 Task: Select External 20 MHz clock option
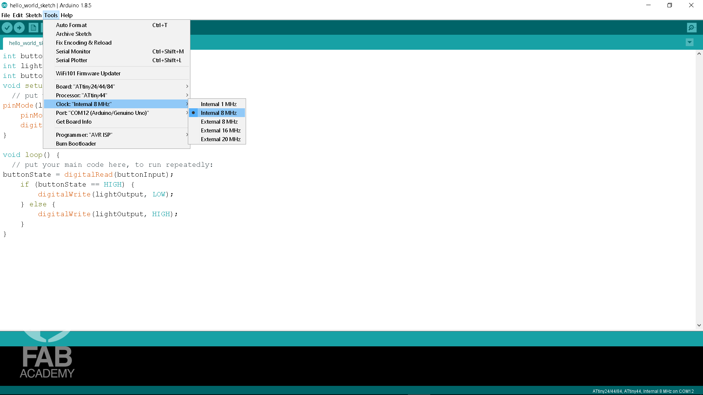pyautogui.click(x=217, y=139)
